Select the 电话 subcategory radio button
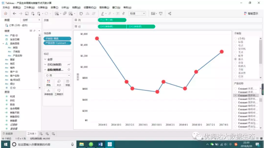The height and width of the screenshot is (148, 264). click(235, 45)
